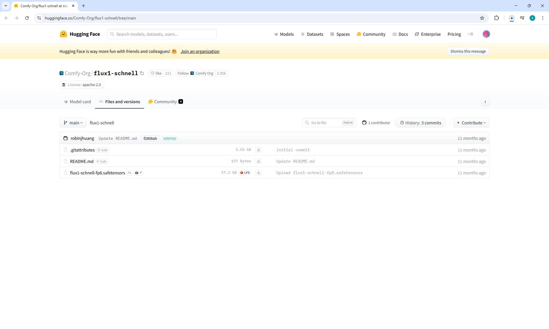Open the three-dot repository options menu
This screenshot has width=549, height=329.
tap(485, 102)
